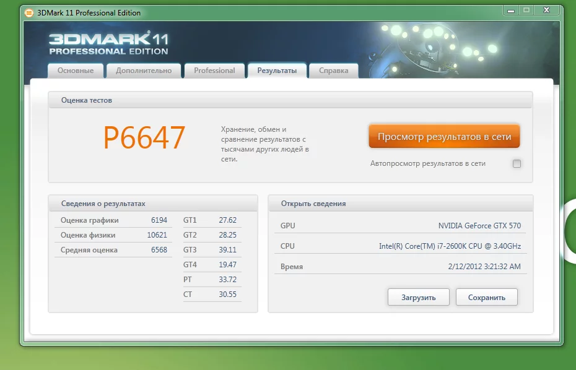Go to the Professional tab
The height and width of the screenshot is (370, 576).
point(214,71)
